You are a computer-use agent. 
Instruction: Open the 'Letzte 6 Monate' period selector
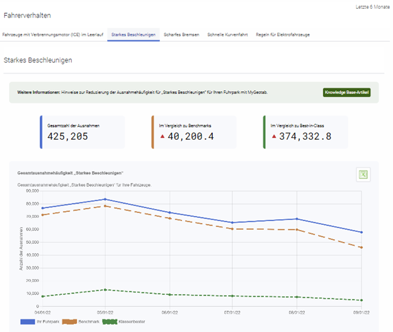(x=373, y=6)
